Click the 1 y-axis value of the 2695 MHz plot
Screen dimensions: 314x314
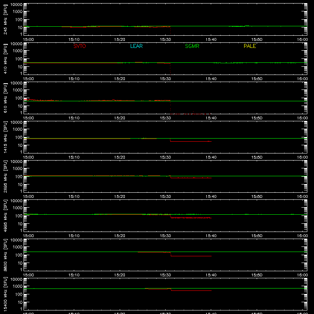point(21,191)
